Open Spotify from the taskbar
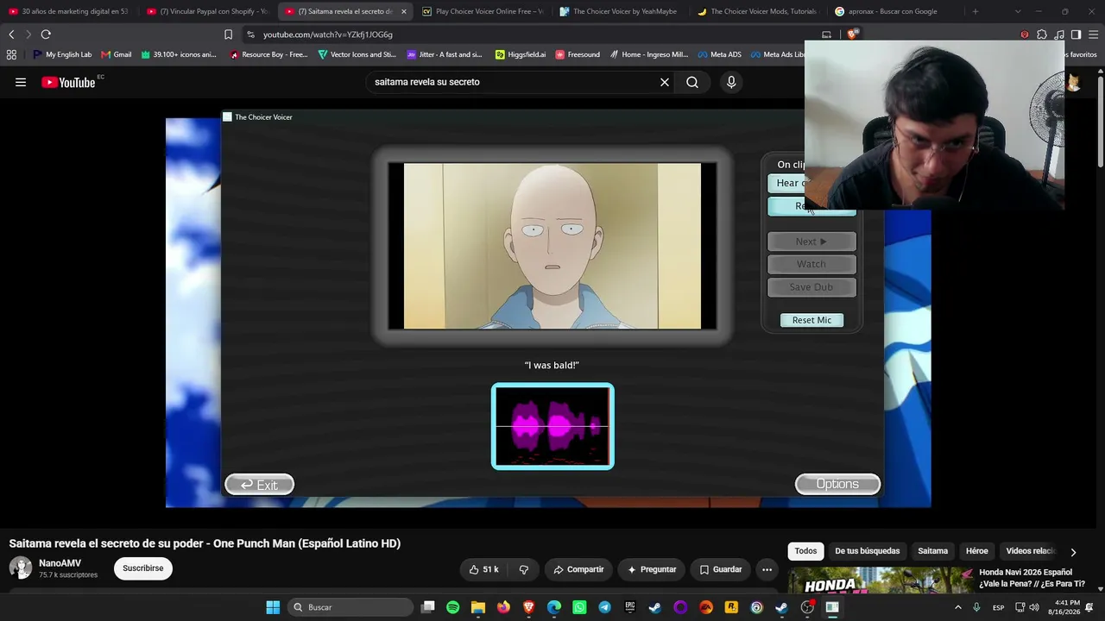 click(x=453, y=607)
